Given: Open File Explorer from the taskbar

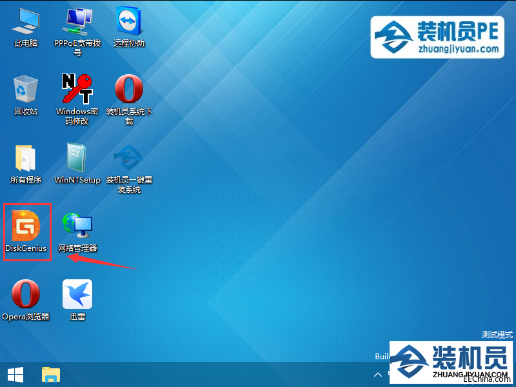Looking at the screenshot, I should click(x=51, y=375).
